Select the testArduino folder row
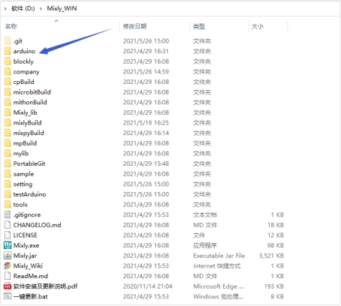 (144, 194)
